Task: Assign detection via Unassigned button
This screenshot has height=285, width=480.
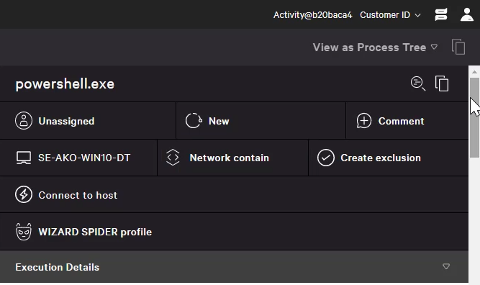Action: point(88,121)
